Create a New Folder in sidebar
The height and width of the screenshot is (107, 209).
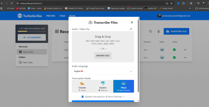click(26, 62)
